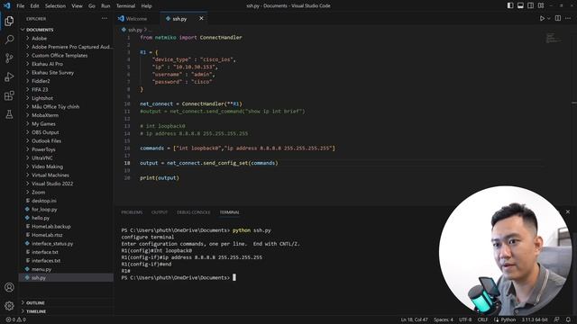Click ssh.py in editor breadcrumb

click(x=135, y=30)
